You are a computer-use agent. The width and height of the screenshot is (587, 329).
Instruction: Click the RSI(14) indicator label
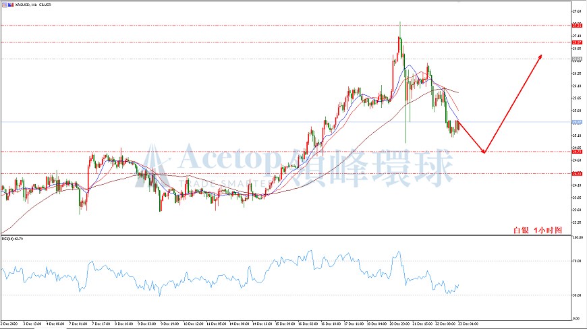12,239
